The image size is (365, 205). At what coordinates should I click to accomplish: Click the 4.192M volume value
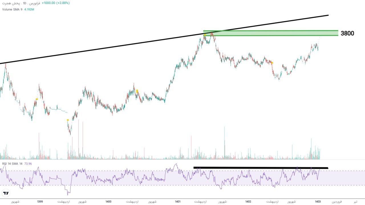coord(29,9)
